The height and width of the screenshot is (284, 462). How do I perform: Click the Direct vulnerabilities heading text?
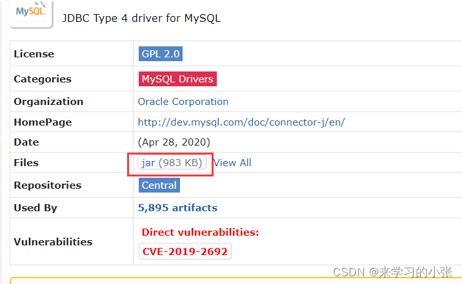click(x=201, y=232)
